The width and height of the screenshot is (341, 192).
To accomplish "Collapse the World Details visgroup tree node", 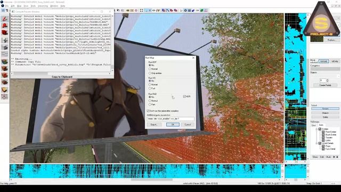I will 316,143.
